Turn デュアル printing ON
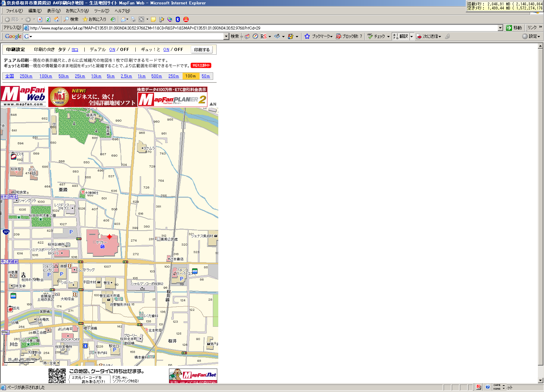 112,50
